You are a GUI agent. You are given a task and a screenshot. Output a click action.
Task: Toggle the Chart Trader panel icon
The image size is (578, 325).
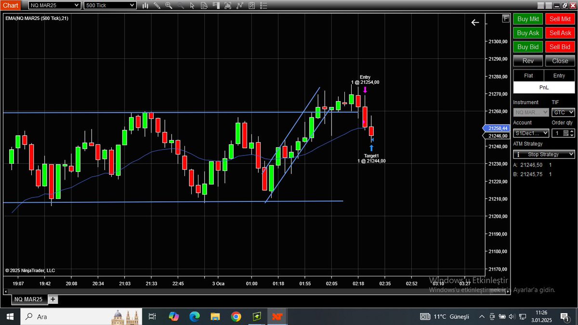[216, 6]
